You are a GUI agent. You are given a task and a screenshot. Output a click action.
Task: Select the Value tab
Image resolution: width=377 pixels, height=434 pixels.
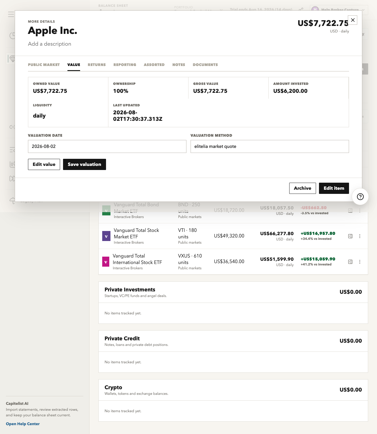74,65
